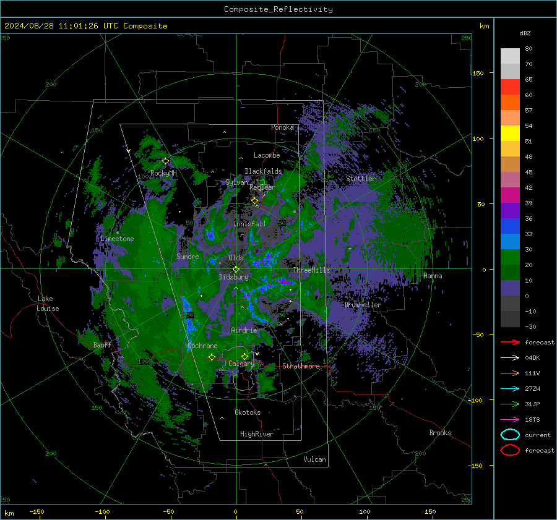Click the orange 111V arrow in legend
Viewport: 557px width, 520px height.
click(510, 373)
